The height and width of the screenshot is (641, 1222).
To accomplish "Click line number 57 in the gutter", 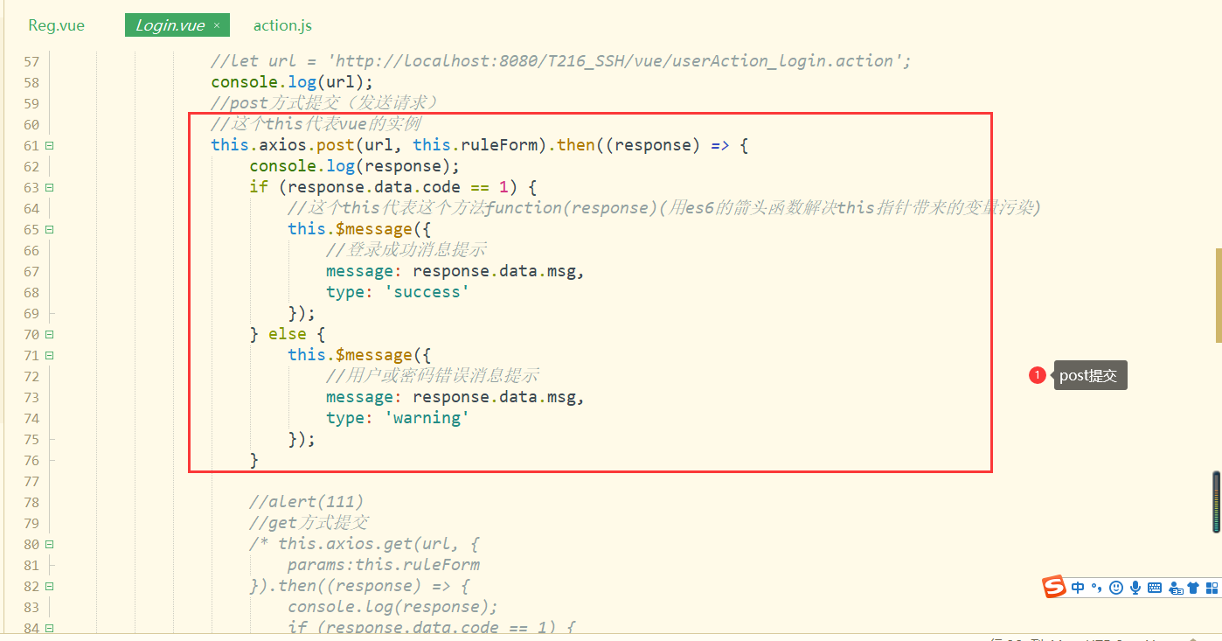I will (x=31, y=61).
